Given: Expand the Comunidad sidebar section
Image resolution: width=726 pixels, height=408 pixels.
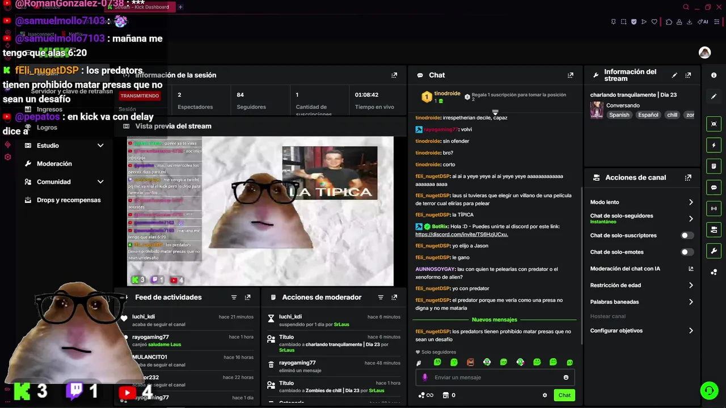Looking at the screenshot, I should click(x=64, y=182).
